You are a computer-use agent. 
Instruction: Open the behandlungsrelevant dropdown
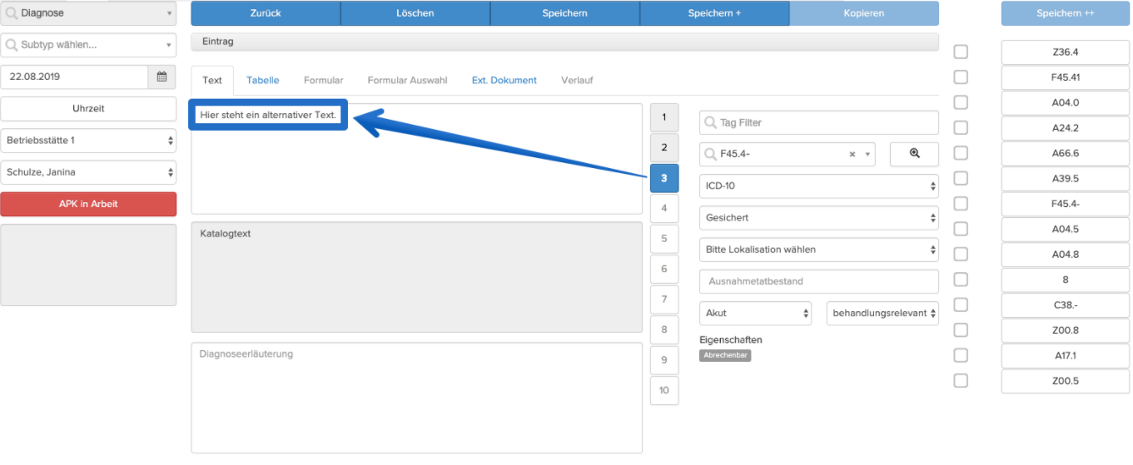882,313
